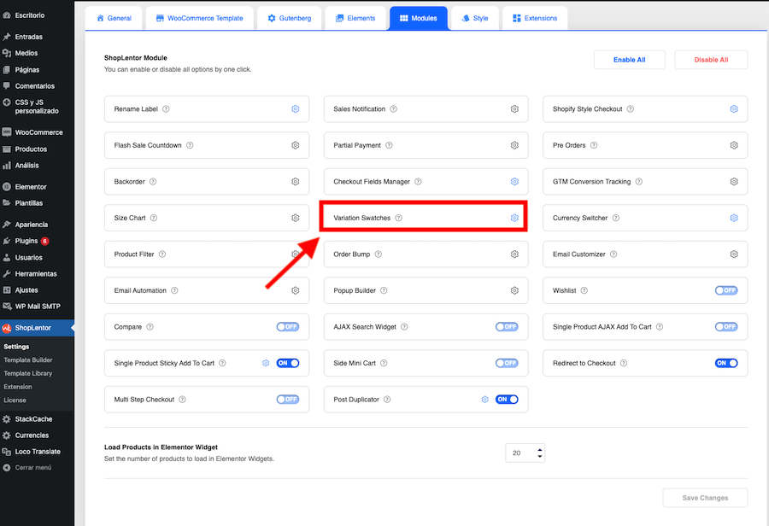Enable the Wishlist module toggle
Screen dimensions: 769x526
pyautogui.click(x=726, y=290)
